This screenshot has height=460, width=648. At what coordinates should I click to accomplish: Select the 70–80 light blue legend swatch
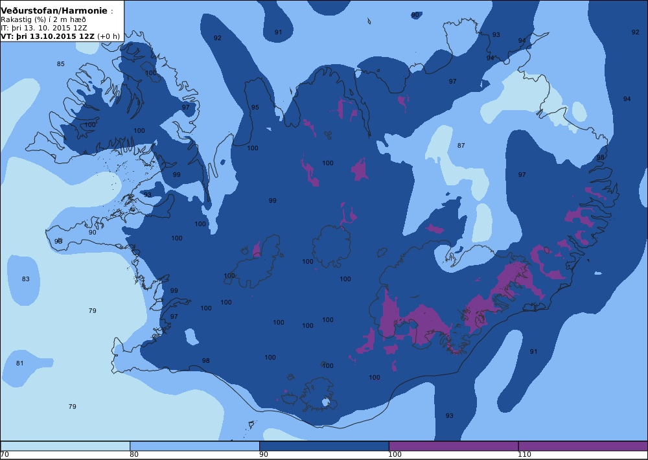(x=65, y=446)
